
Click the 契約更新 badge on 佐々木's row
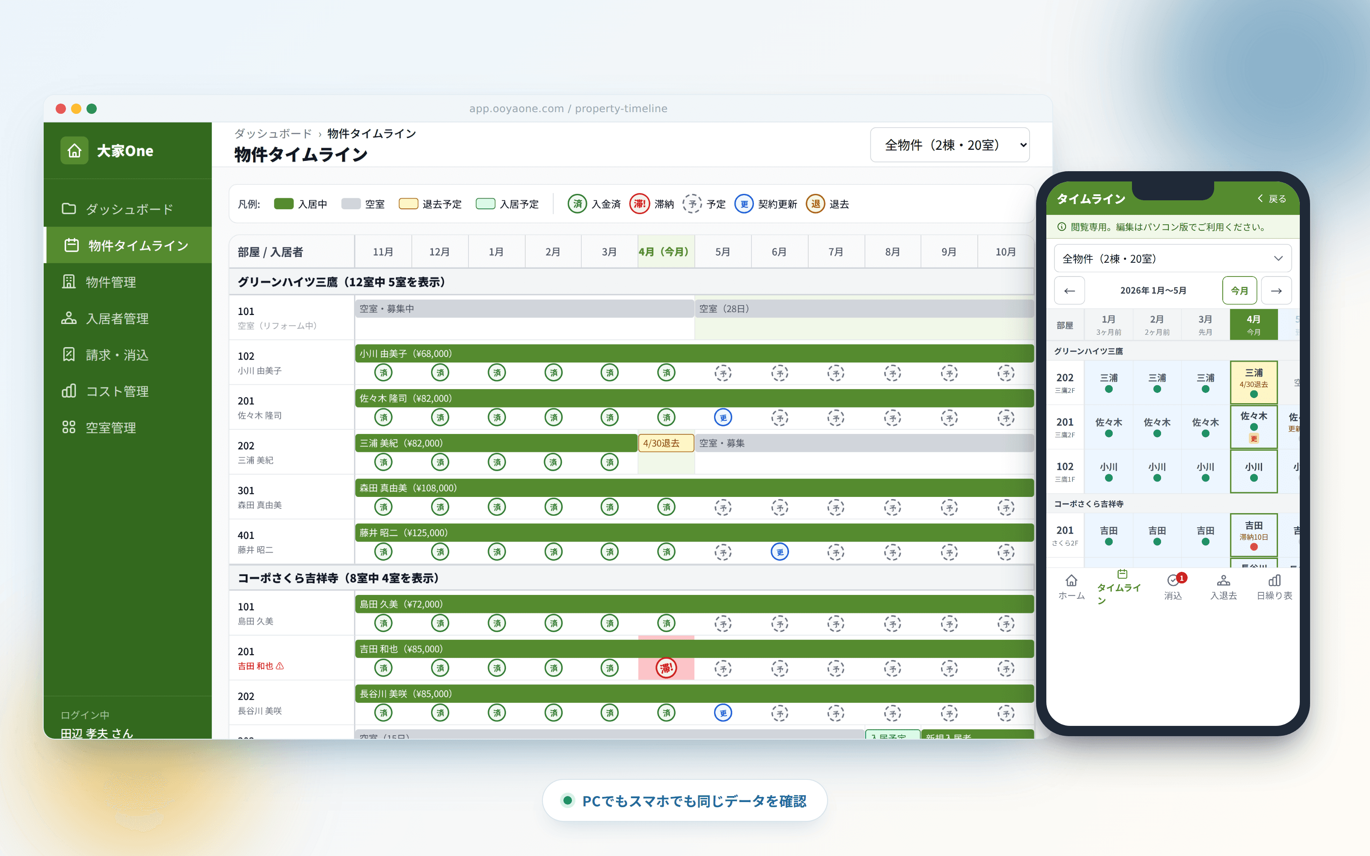point(723,417)
